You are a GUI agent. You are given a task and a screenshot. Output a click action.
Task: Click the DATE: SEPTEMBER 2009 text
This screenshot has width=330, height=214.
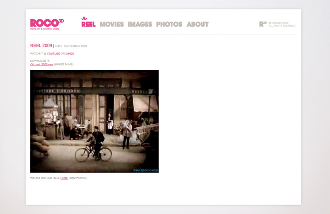[71, 46]
